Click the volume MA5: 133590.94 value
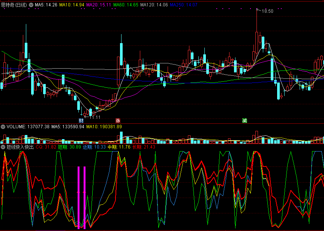The height and width of the screenshot is (231, 324). [x=68, y=127]
